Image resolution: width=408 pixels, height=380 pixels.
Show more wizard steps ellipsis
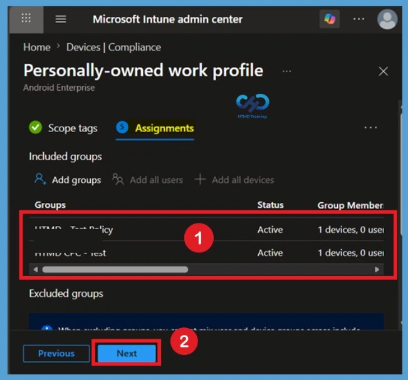(x=370, y=128)
